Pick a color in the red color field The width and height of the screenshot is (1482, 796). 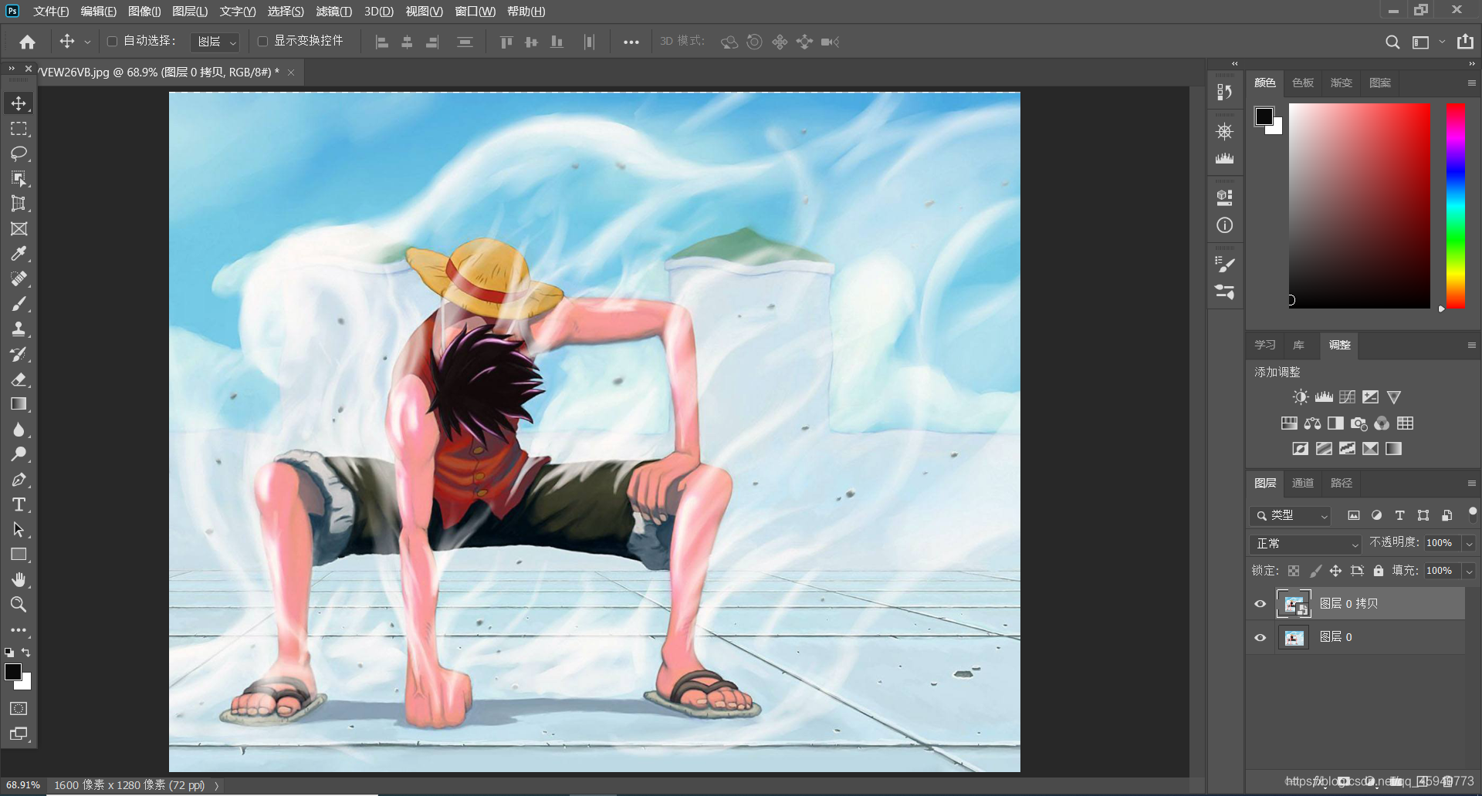pos(1359,206)
